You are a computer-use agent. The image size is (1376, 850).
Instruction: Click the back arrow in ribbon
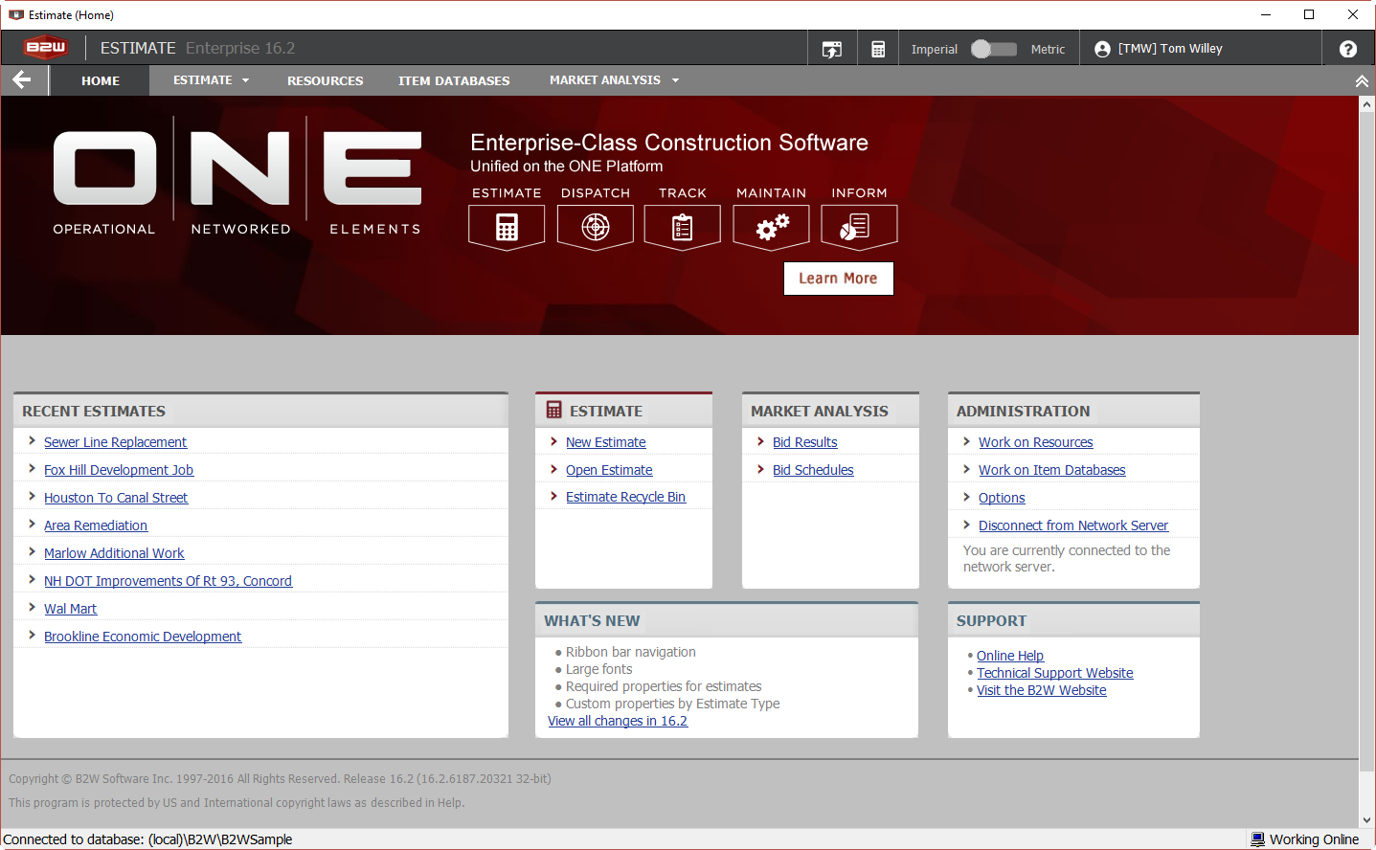tap(22, 80)
